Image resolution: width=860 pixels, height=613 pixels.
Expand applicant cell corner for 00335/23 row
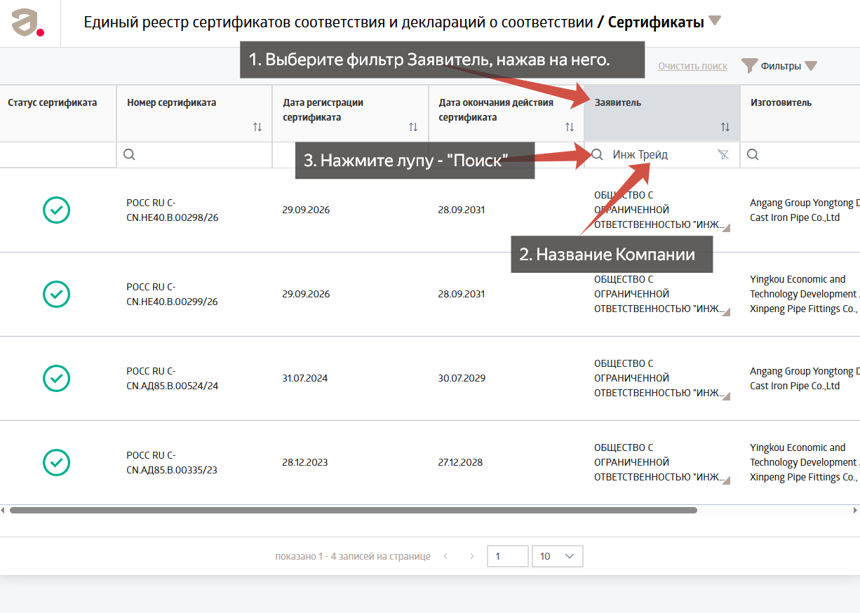[727, 480]
